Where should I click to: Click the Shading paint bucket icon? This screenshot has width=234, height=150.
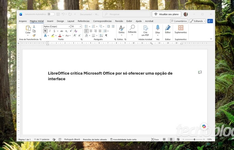click(x=86, y=35)
